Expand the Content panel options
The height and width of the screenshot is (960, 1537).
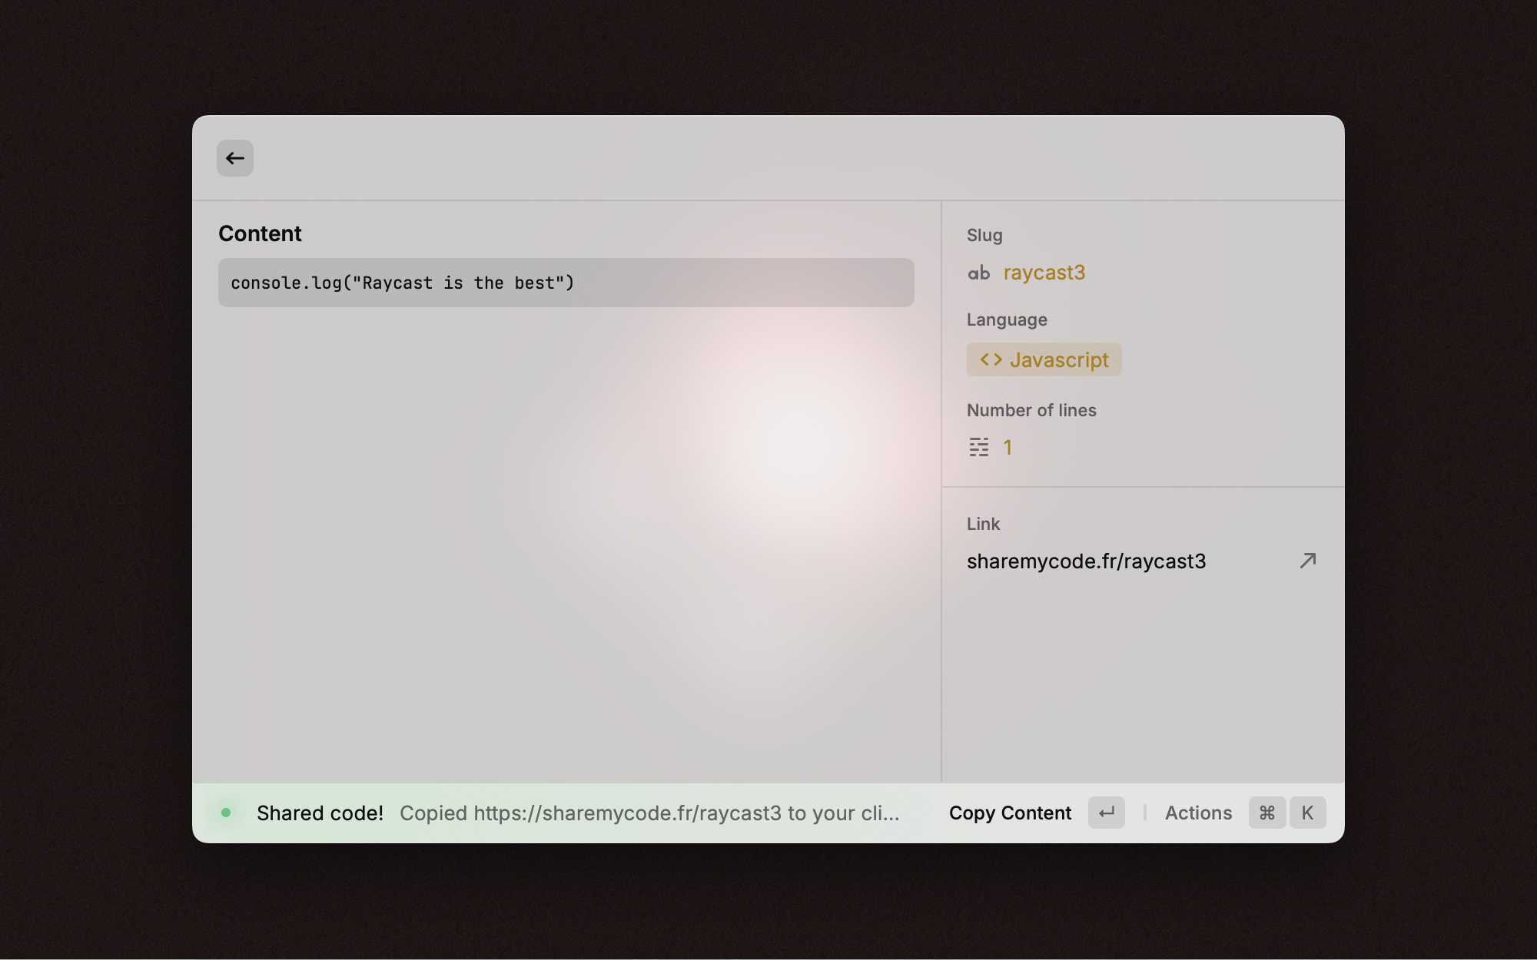pyautogui.click(x=1198, y=812)
